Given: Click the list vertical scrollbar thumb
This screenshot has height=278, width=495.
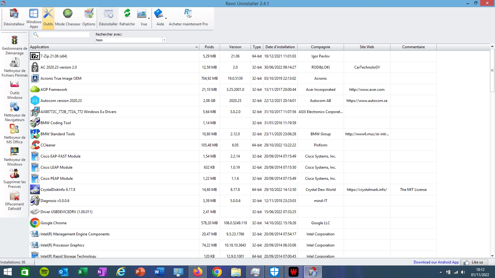Looking at the screenshot, I should click(492, 70).
